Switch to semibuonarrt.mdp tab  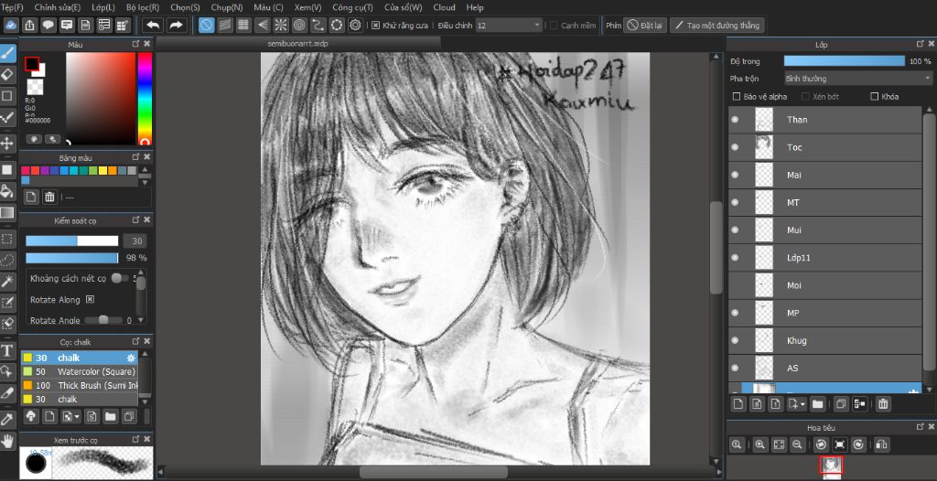coord(297,44)
